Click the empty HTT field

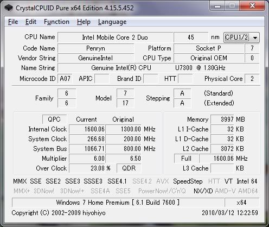point(185,79)
